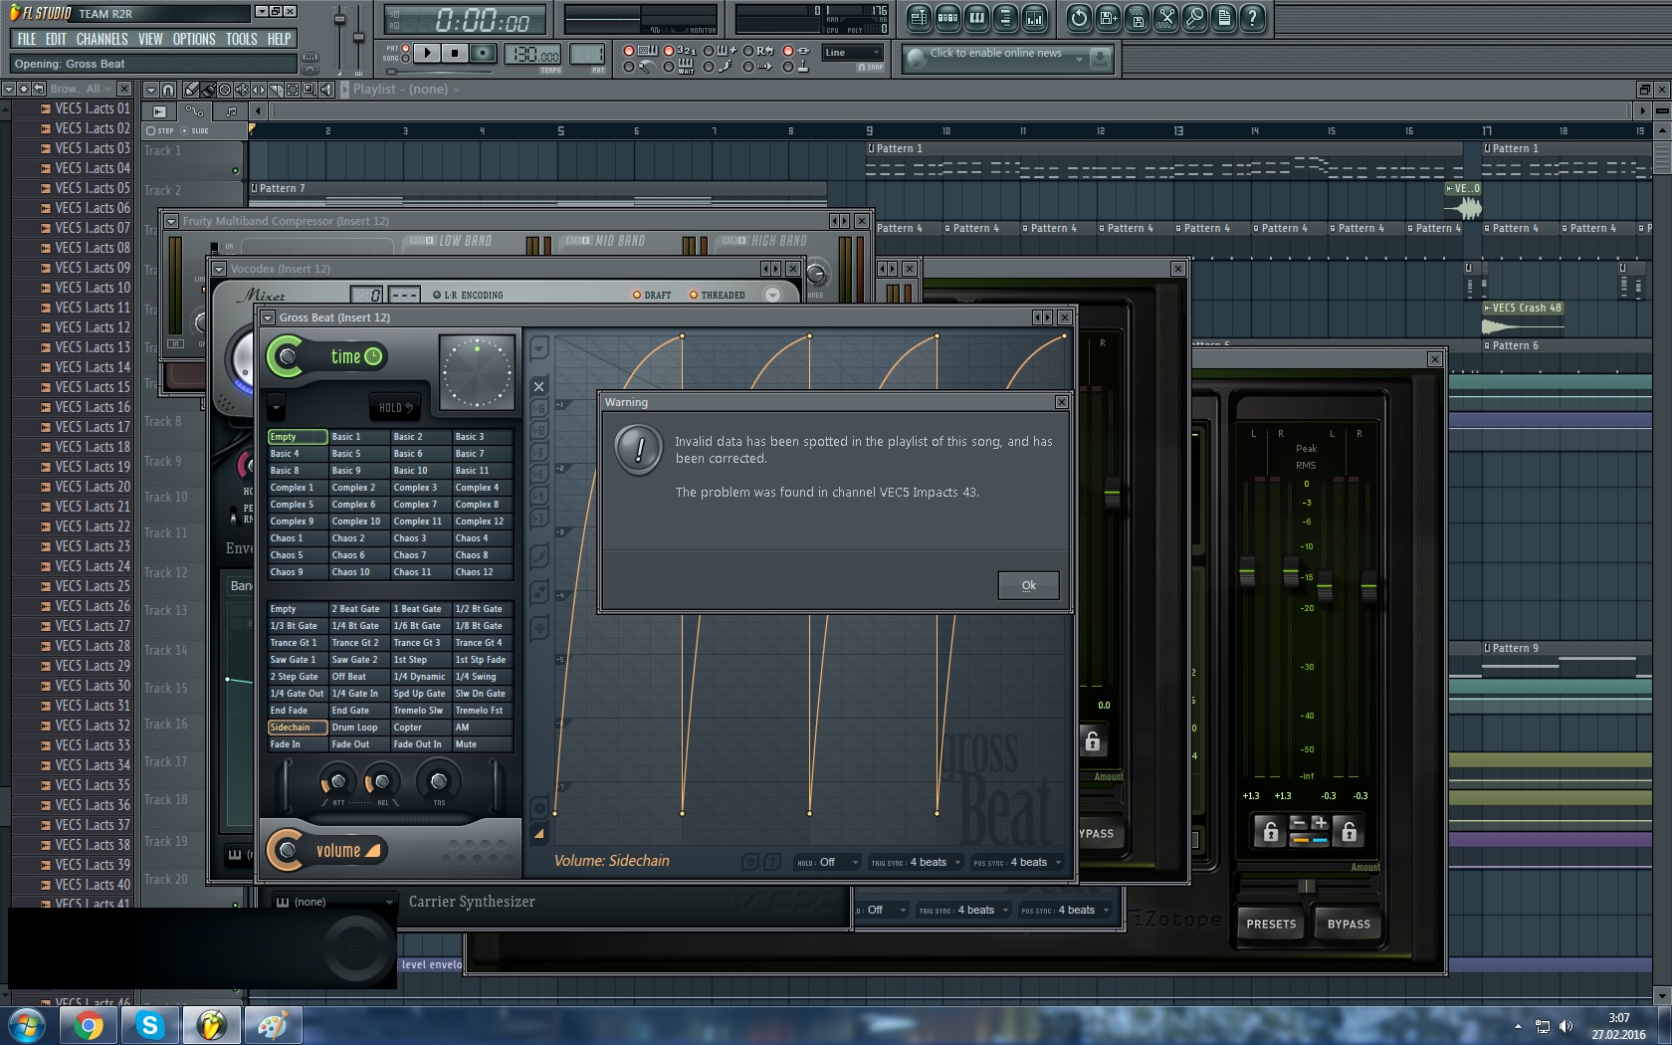1672x1045 pixels.
Task: Open the CHANNELS menu
Action: 102,39
